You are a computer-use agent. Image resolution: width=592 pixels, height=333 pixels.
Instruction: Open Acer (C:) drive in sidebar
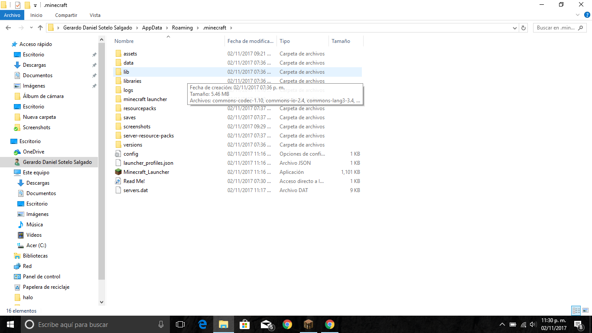click(32, 245)
